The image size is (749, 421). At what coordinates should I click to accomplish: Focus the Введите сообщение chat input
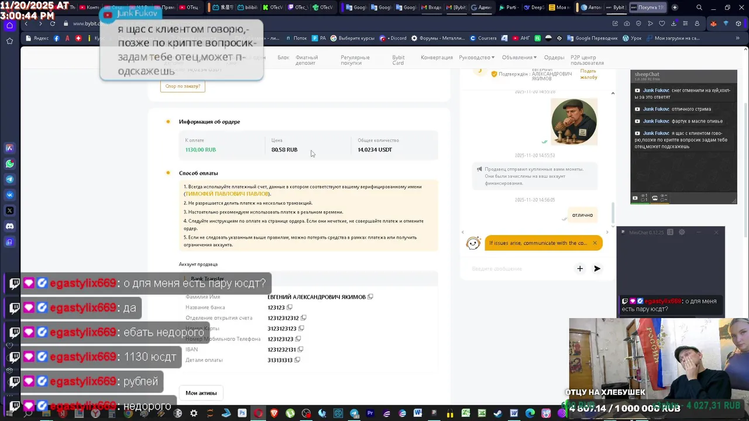[520, 268]
